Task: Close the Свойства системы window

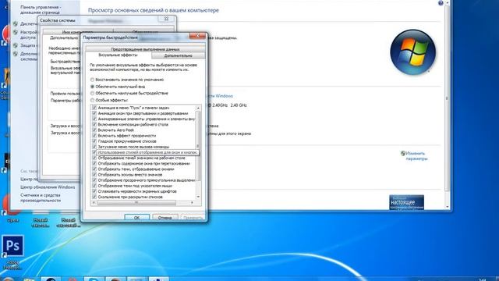Action: (x=166, y=19)
